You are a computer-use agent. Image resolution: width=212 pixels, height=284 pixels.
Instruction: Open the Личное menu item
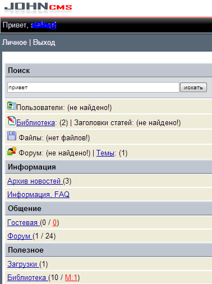15,43
